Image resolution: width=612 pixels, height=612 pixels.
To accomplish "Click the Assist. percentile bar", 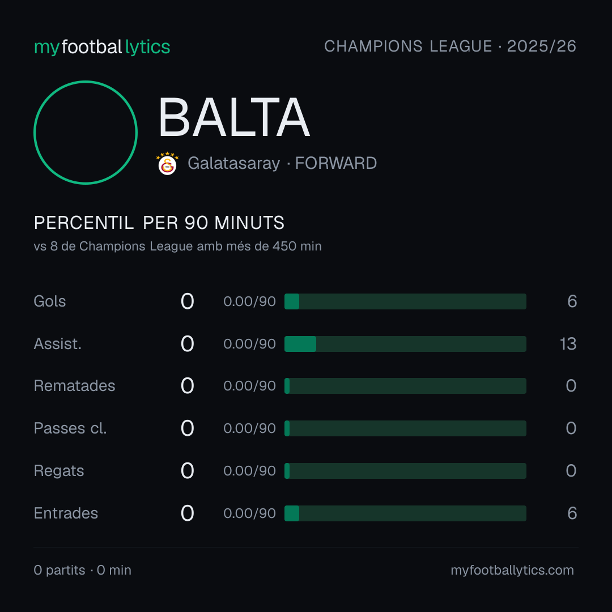I will 405,344.
